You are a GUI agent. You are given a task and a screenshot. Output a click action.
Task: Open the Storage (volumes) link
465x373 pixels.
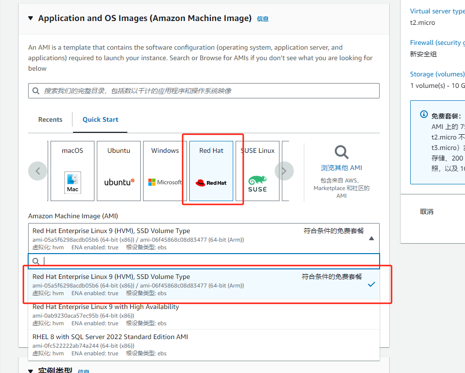(x=437, y=74)
